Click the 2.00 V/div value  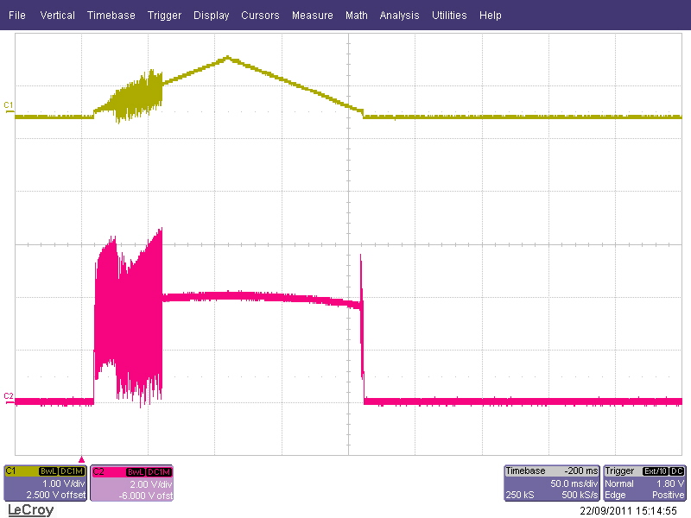click(150, 484)
